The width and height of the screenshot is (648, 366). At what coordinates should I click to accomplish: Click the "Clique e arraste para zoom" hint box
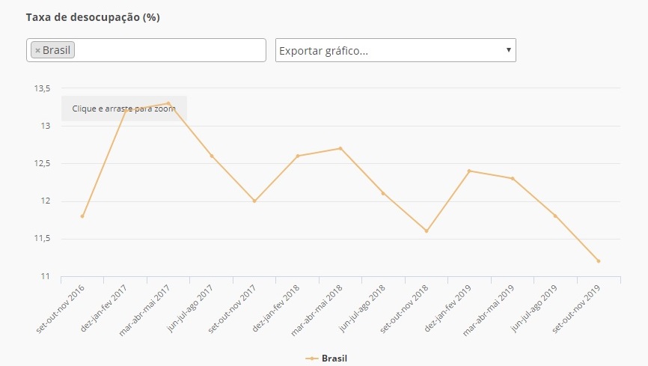[124, 109]
